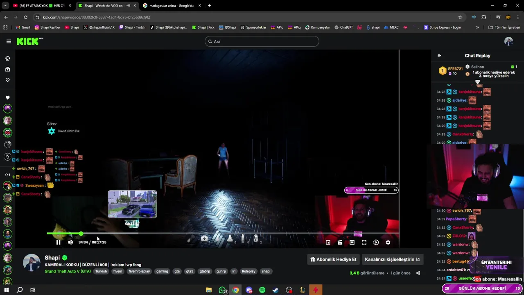Viewport: 524px width, 295px height.
Task: Select the Turkish tag
Action: tap(101, 271)
